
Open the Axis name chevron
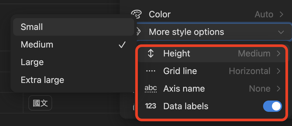[279, 89]
